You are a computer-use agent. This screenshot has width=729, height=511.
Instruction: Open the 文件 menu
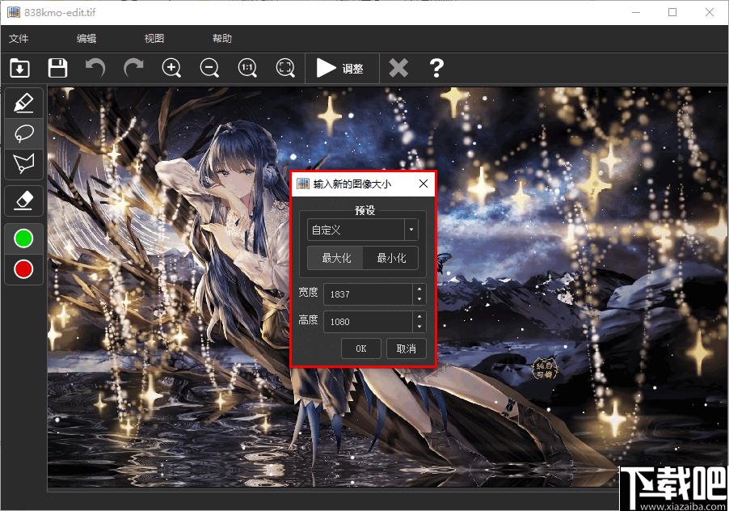coord(19,39)
